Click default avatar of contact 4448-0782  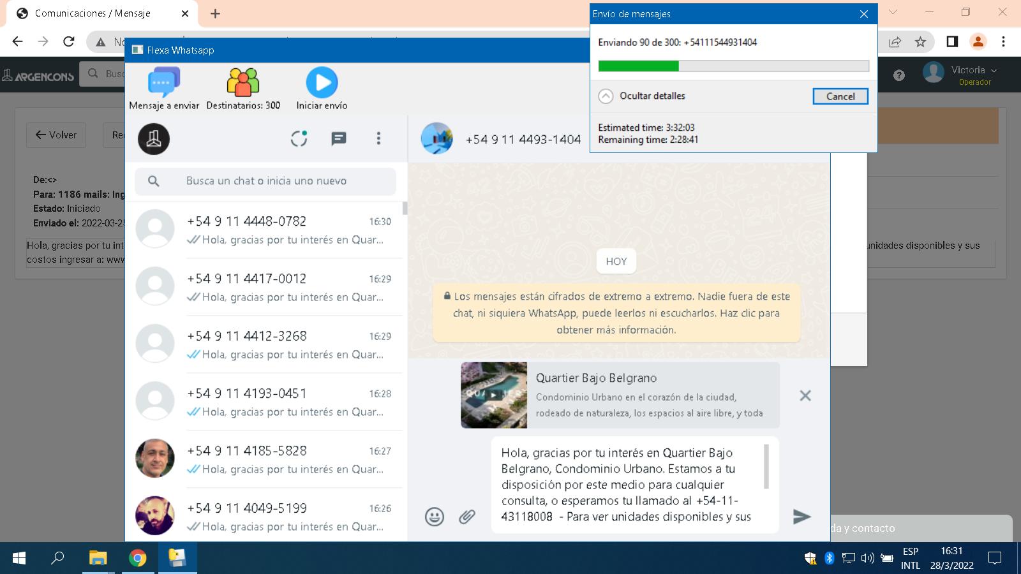(x=155, y=228)
